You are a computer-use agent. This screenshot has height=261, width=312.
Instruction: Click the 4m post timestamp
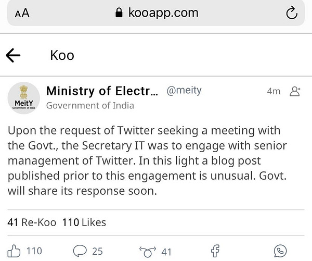(x=274, y=91)
